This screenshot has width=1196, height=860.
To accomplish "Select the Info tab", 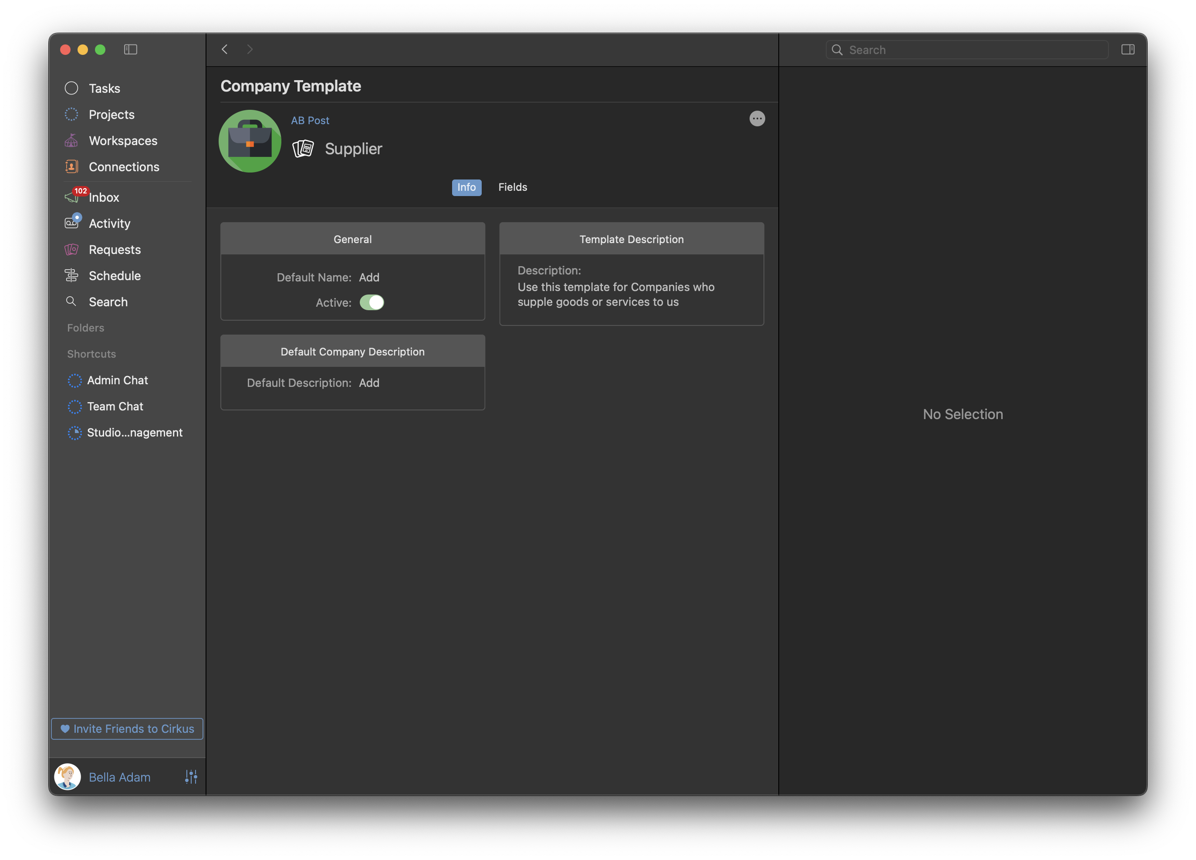I will 466,187.
